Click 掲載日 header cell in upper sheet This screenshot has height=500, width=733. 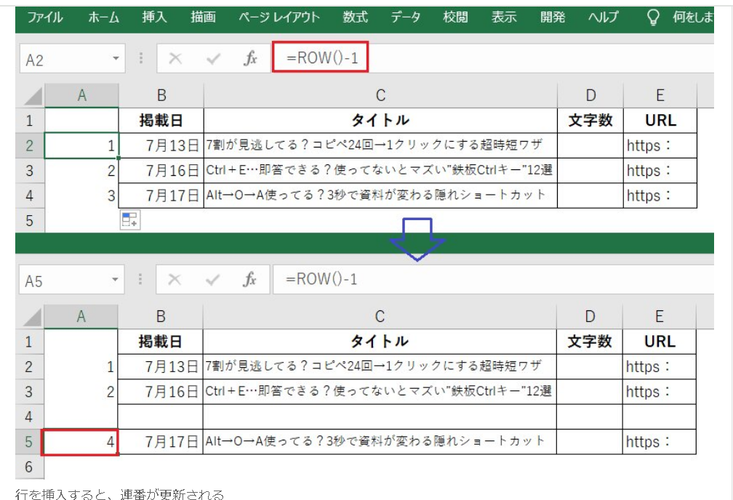161,121
